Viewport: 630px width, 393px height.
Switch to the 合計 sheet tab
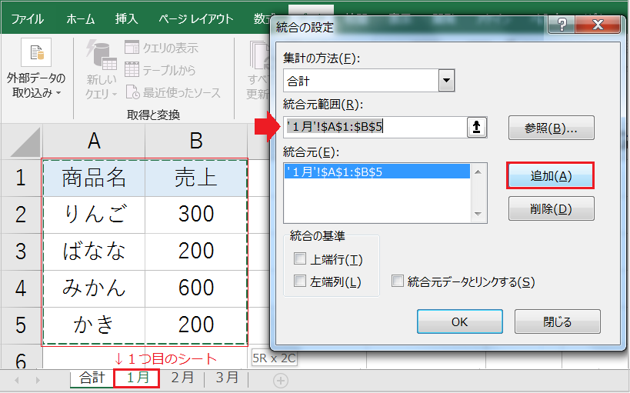pos(92,378)
